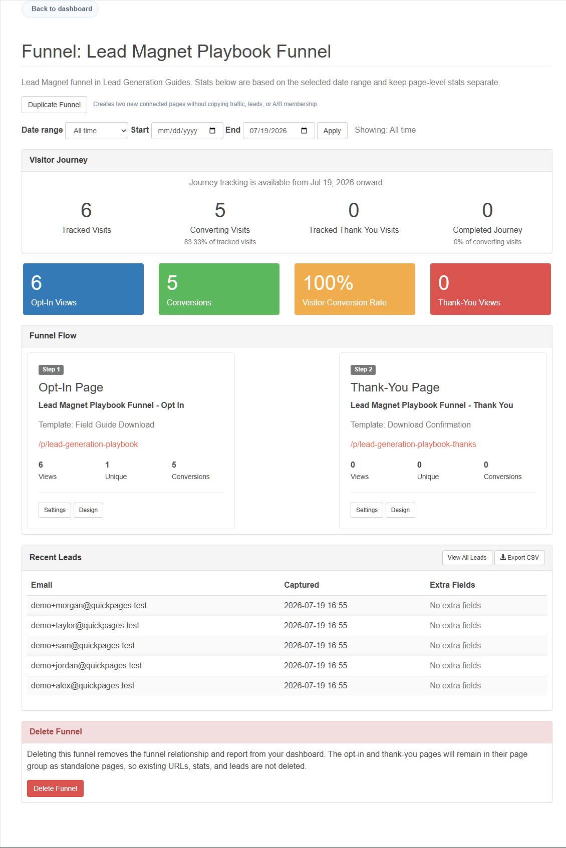Image resolution: width=566 pixels, height=848 pixels.
Task: Open Design for the Thank-You Page
Action: pos(400,510)
